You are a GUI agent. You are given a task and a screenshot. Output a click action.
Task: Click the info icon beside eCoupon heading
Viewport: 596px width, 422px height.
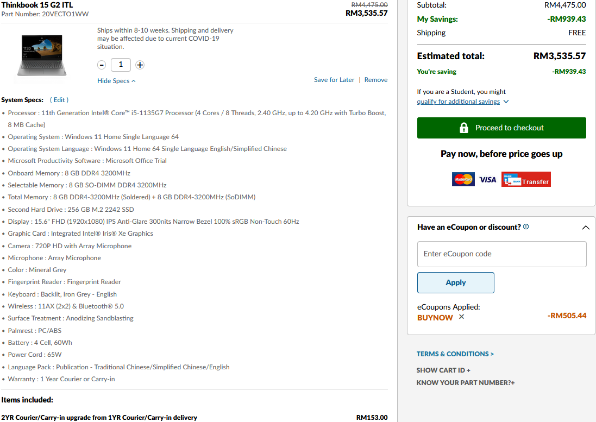click(x=526, y=227)
